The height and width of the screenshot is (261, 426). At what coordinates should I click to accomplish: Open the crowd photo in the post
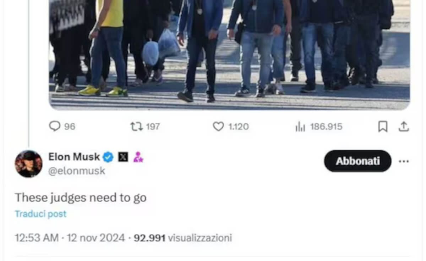pyautogui.click(x=229, y=53)
